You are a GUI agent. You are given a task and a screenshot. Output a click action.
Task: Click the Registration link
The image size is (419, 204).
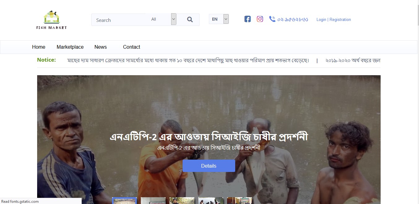(340, 20)
